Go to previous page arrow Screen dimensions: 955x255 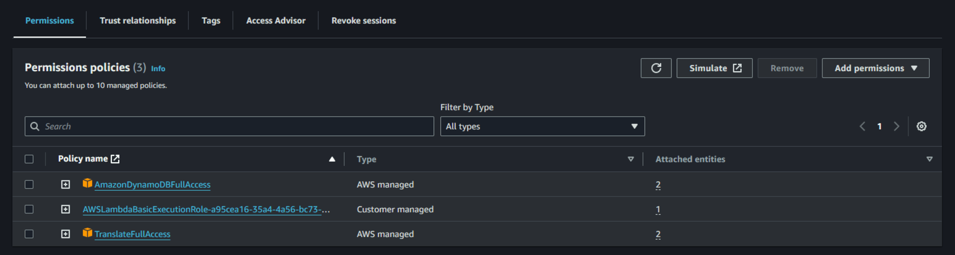pyautogui.click(x=862, y=126)
